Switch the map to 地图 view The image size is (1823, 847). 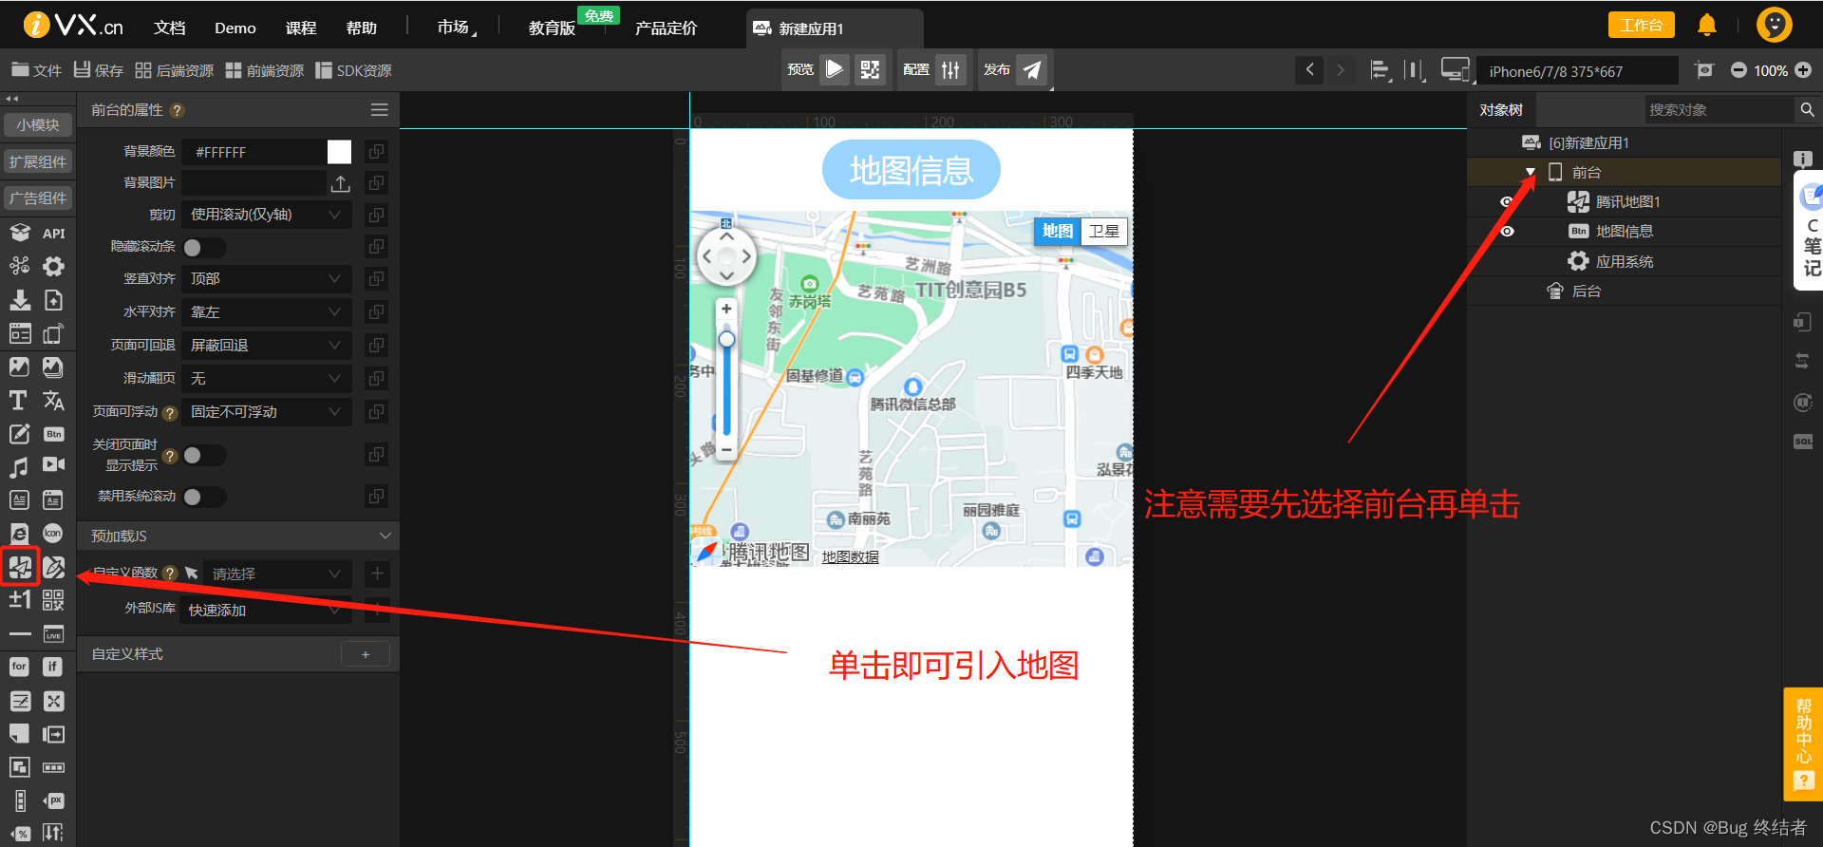1057,231
